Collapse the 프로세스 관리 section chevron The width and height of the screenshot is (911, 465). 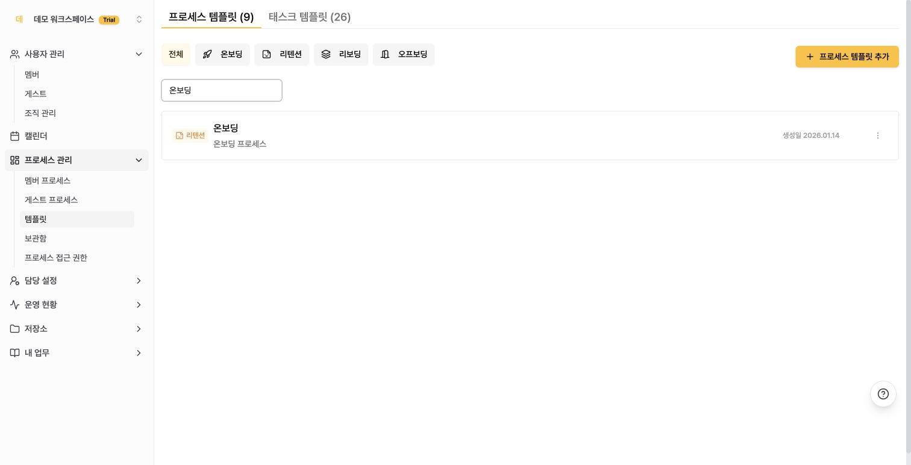coord(139,160)
